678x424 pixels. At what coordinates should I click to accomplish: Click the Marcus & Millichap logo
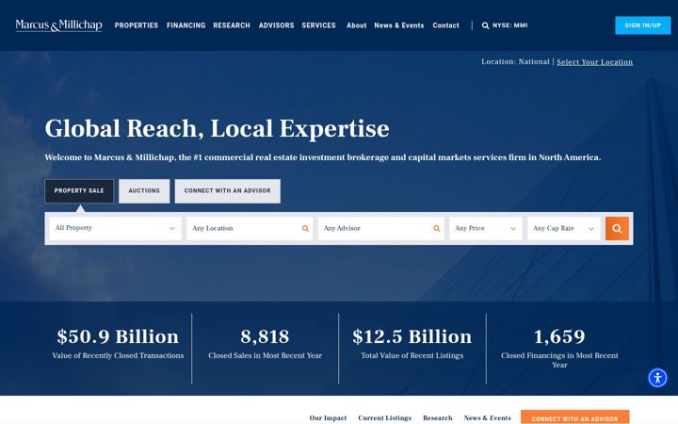click(58, 25)
